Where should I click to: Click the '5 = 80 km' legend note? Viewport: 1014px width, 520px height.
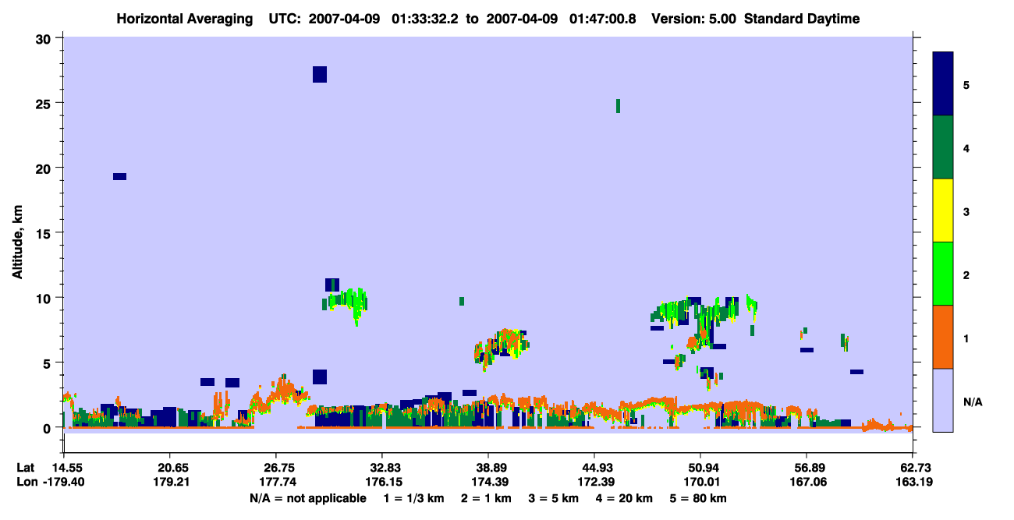[x=698, y=498]
